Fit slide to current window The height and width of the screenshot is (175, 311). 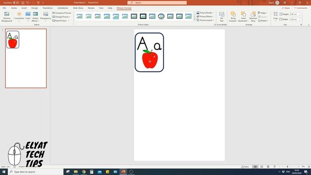click(309, 167)
